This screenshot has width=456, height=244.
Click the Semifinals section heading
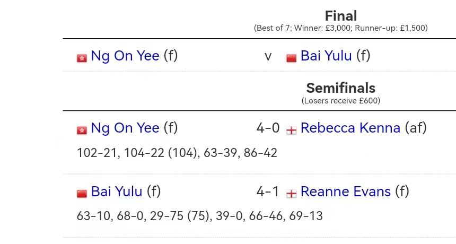pyautogui.click(x=341, y=88)
